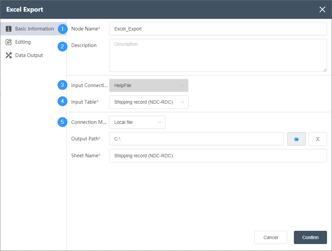The image size is (332, 251).
Task: Close the Excel Export dialog
Action: point(322,9)
